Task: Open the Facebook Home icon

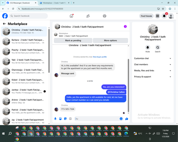Action: [71, 16]
